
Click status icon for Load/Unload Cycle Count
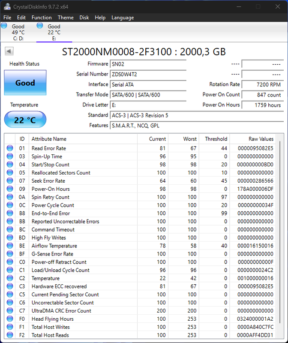point(10,270)
